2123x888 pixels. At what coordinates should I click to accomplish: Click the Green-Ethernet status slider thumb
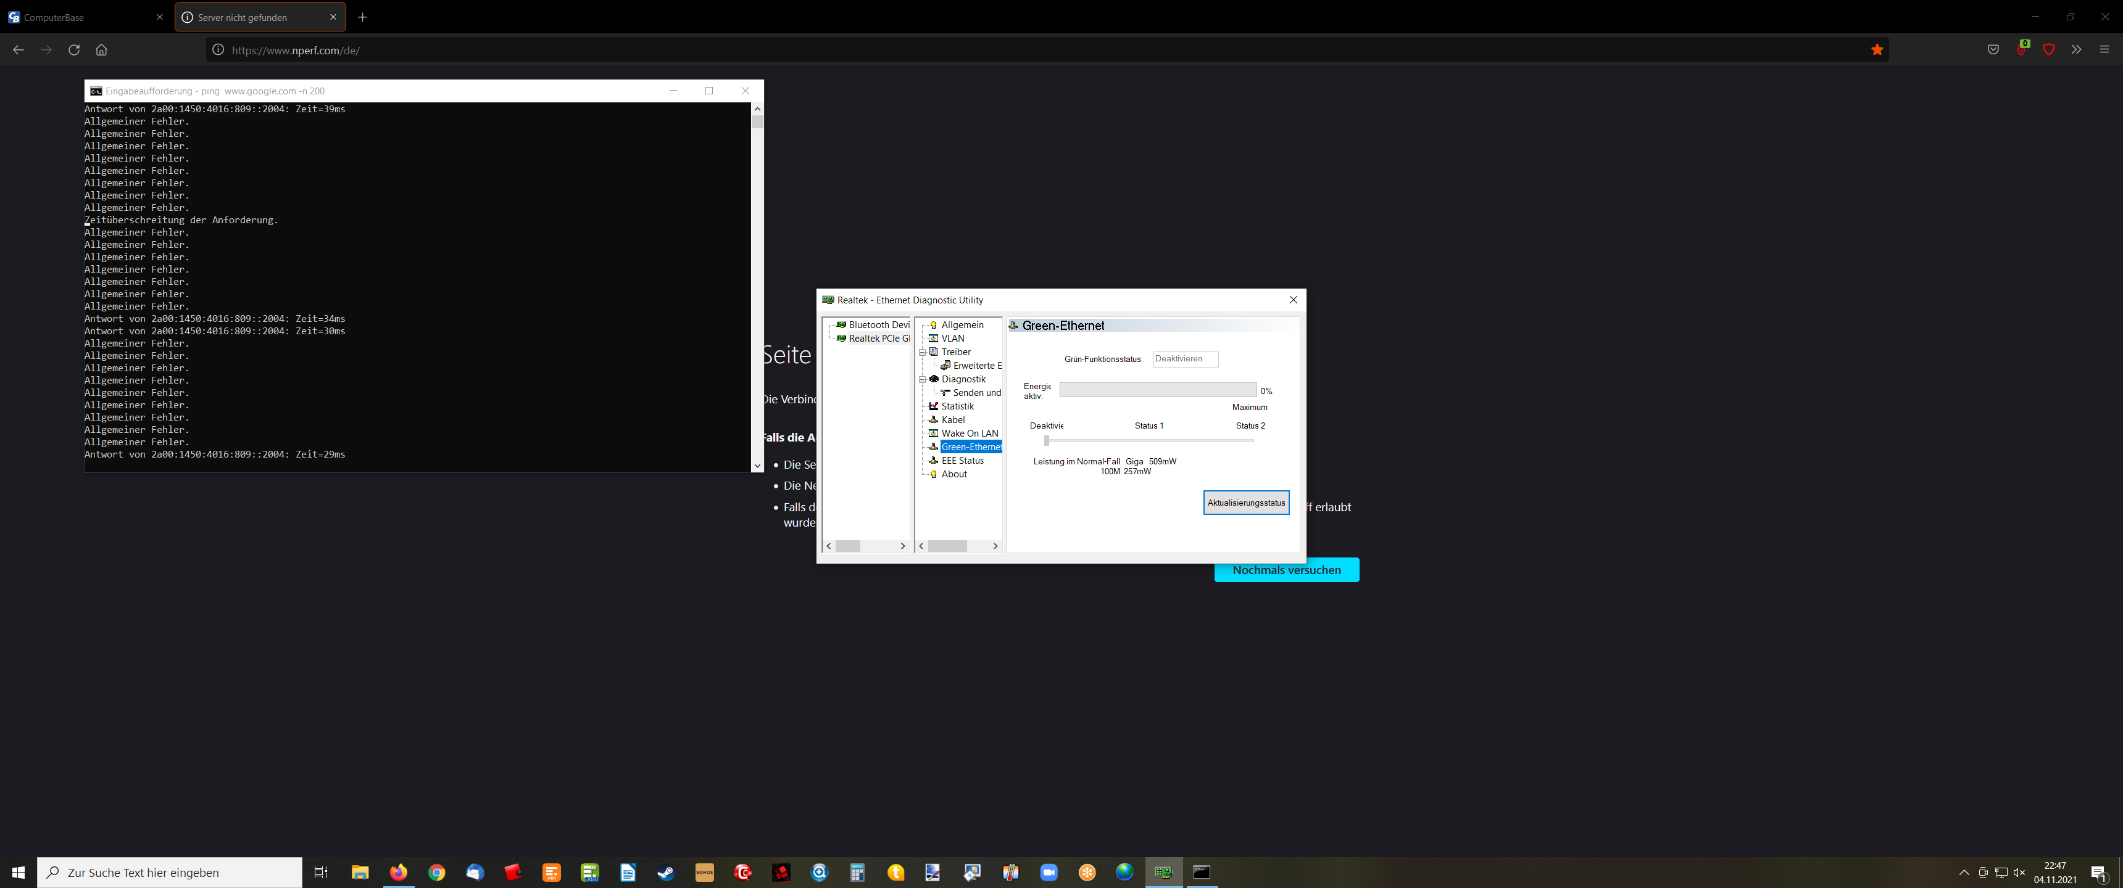[x=1046, y=441]
